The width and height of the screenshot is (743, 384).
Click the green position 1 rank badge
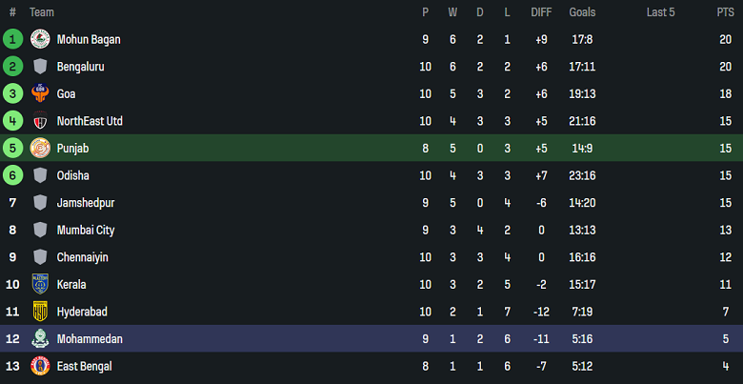12,39
